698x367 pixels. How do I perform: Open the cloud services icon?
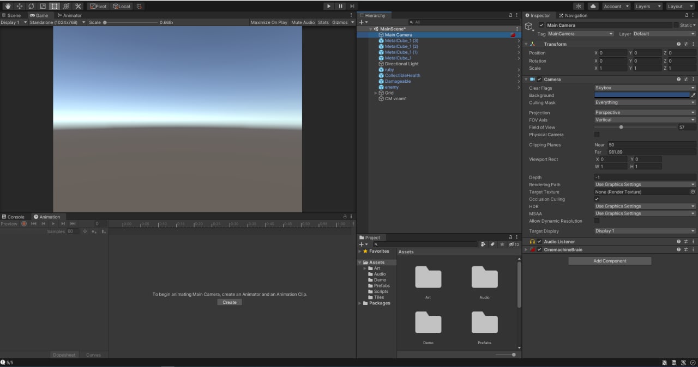[593, 6]
